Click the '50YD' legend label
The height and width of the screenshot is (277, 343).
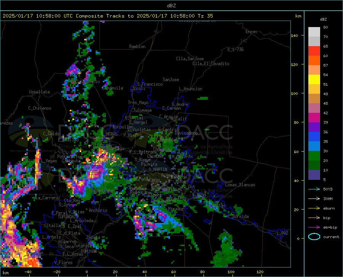[x=328, y=189]
